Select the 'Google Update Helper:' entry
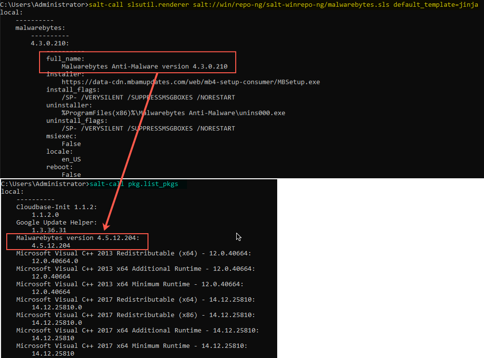 [x=56, y=223]
